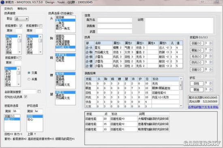Click the 简拼 field under 护石选择

click(39, 111)
